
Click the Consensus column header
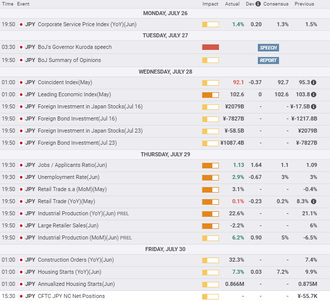276,4
